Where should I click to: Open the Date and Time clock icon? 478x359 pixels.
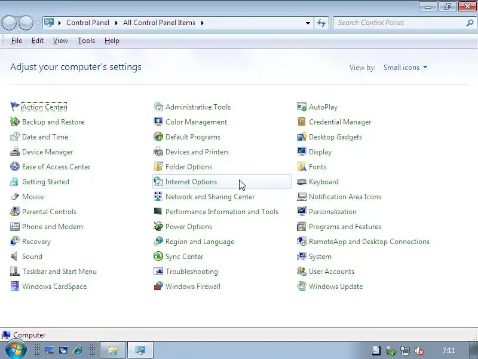pos(14,136)
